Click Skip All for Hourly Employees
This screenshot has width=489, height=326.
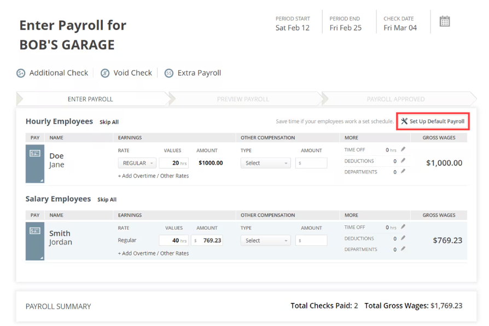[x=109, y=122]
